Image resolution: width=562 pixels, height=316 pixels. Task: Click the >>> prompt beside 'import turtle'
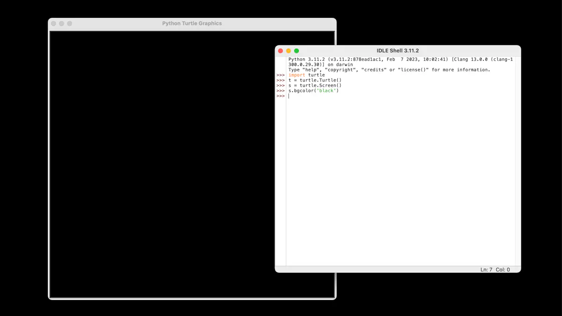(x=280, y=74)
